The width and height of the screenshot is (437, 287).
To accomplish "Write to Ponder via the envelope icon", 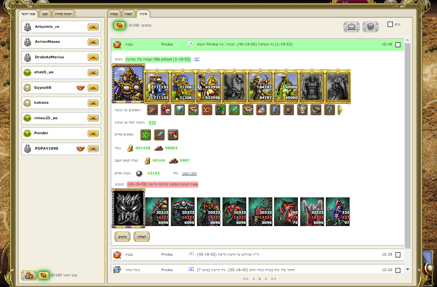I will [93, 133].
